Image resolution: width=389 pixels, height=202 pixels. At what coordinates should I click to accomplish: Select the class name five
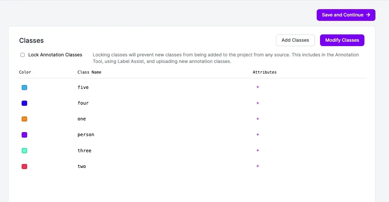(83, 87)
